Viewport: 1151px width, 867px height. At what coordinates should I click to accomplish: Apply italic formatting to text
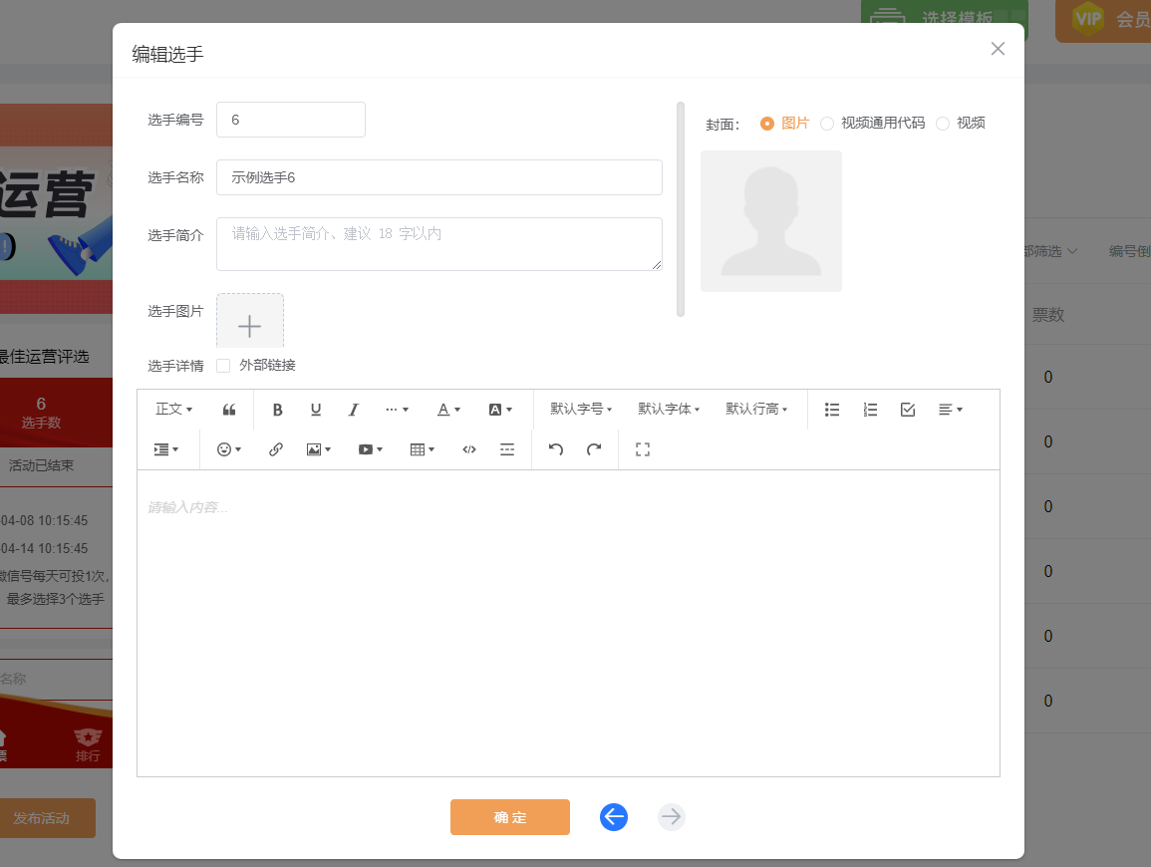353,410
